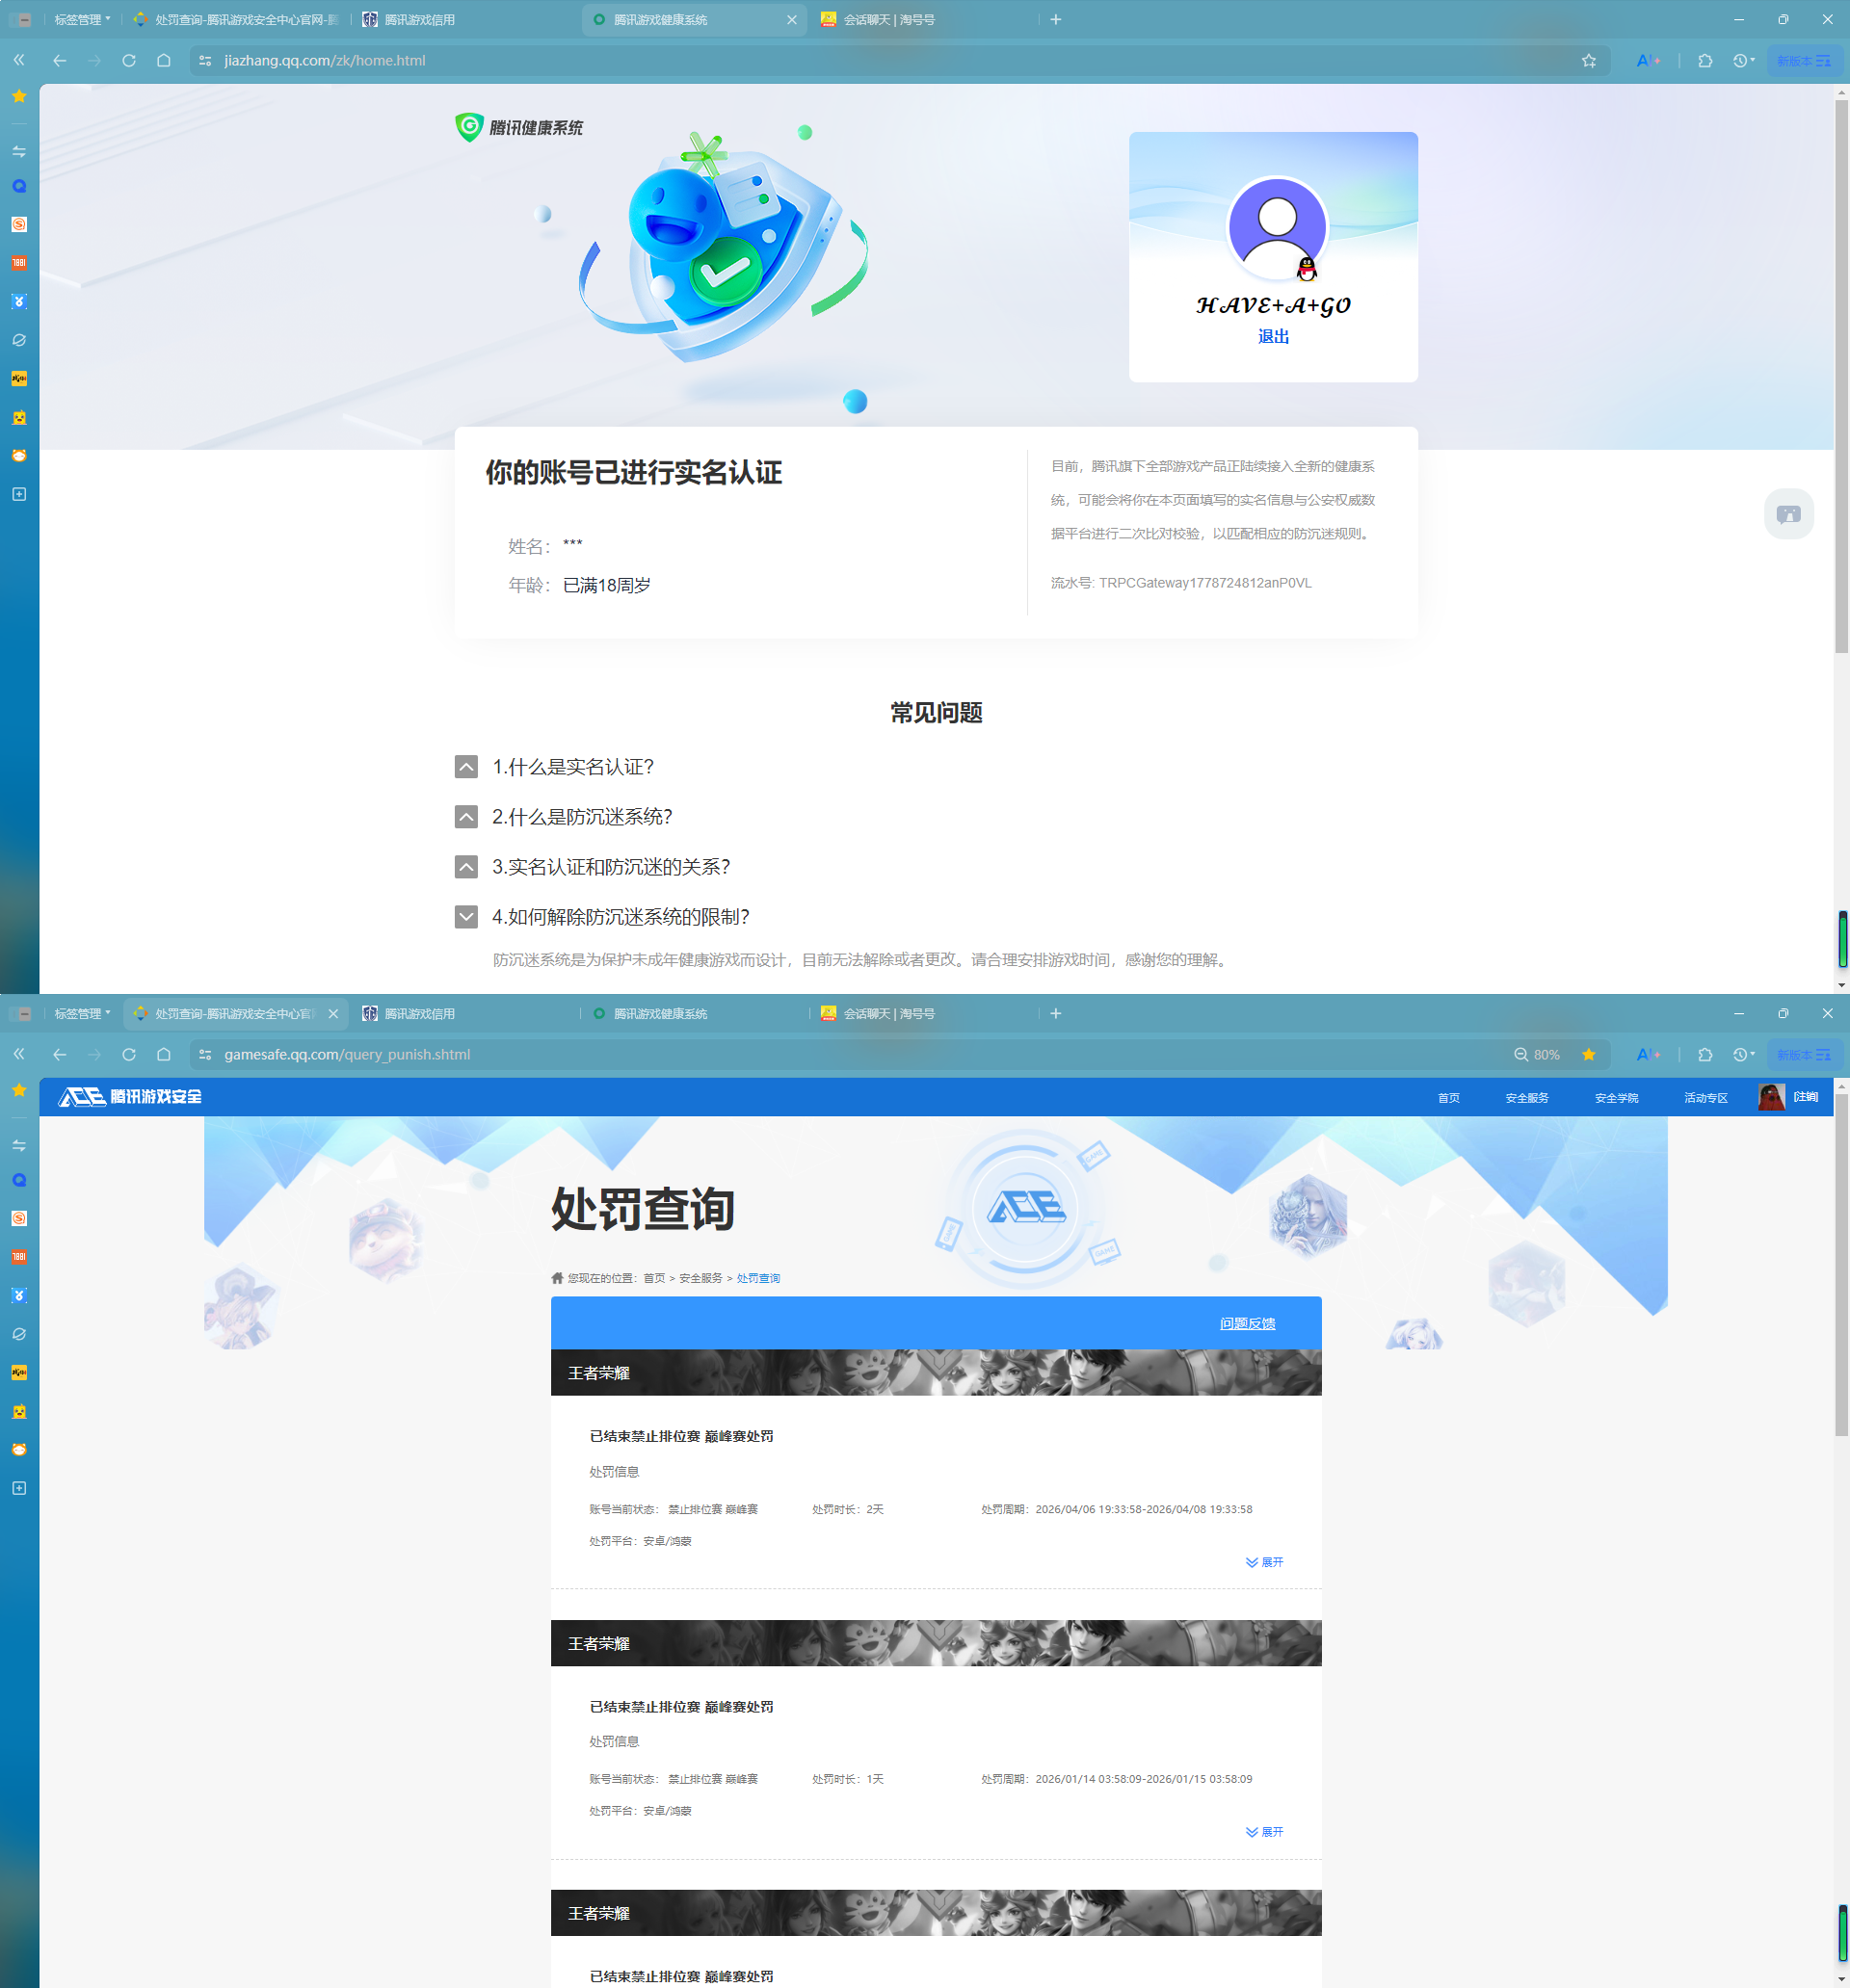Open the 标签管理 dropdown in the jiazhang.qq.com window

pos(82,20)
